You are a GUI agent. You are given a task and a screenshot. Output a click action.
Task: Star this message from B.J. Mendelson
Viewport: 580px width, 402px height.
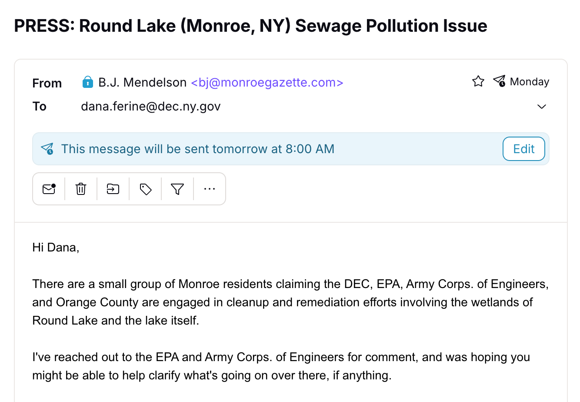tap(478, 81)
